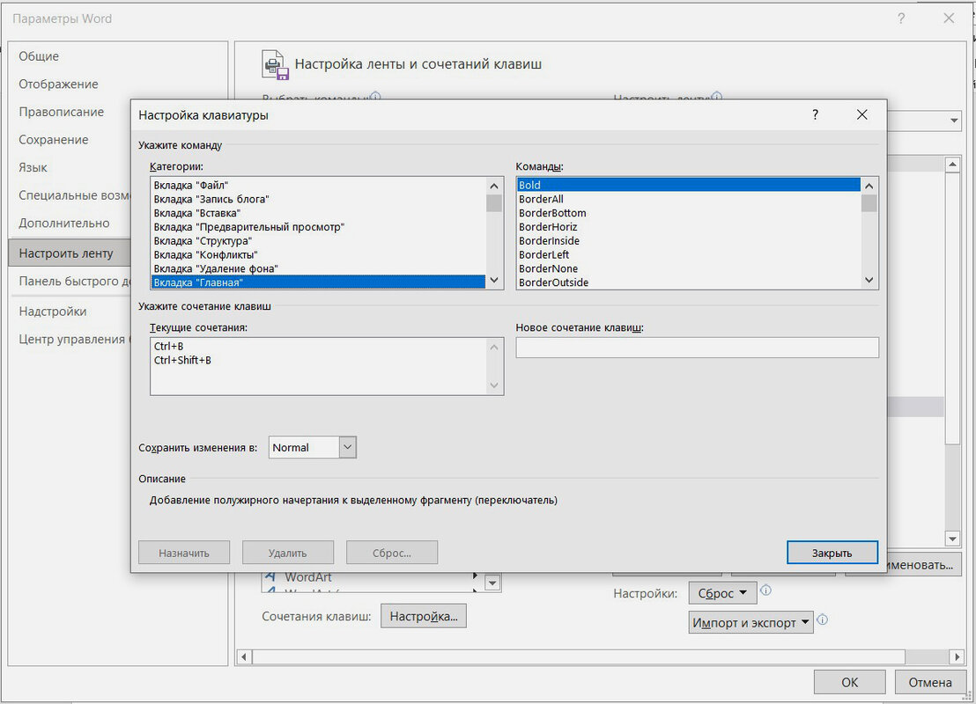Switch to the Отображение options page
Viewport: 976px width, 704px height.
pos(59,84)
